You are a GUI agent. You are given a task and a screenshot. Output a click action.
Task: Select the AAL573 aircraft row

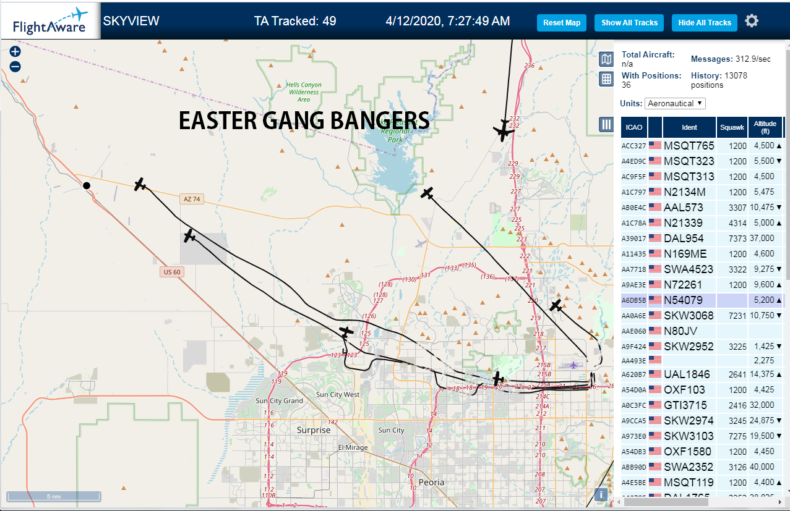[702, 207]
